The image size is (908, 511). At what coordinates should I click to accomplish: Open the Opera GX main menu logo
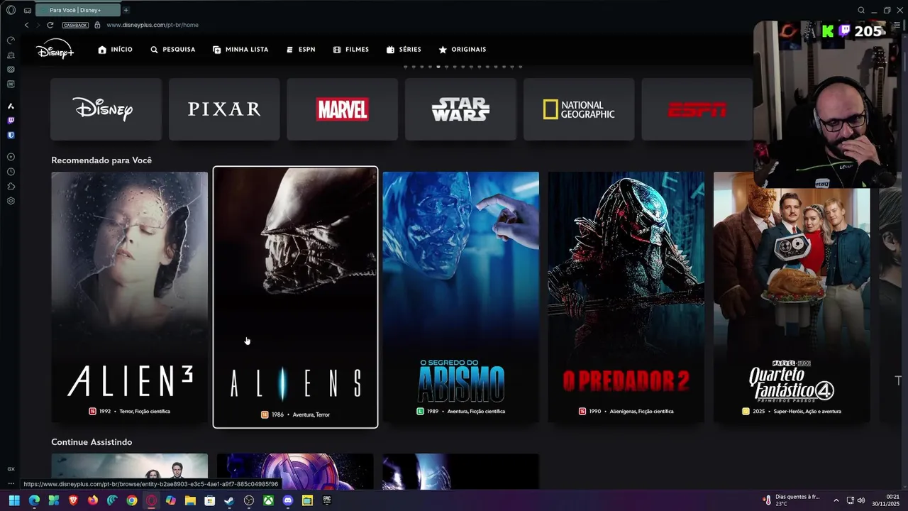[11, 10]
